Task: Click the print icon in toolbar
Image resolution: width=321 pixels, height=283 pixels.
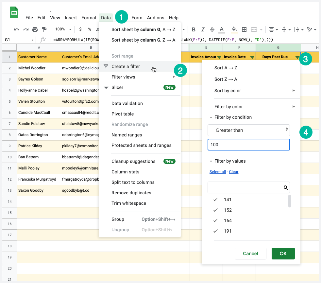Action: (x=35, y=29)
